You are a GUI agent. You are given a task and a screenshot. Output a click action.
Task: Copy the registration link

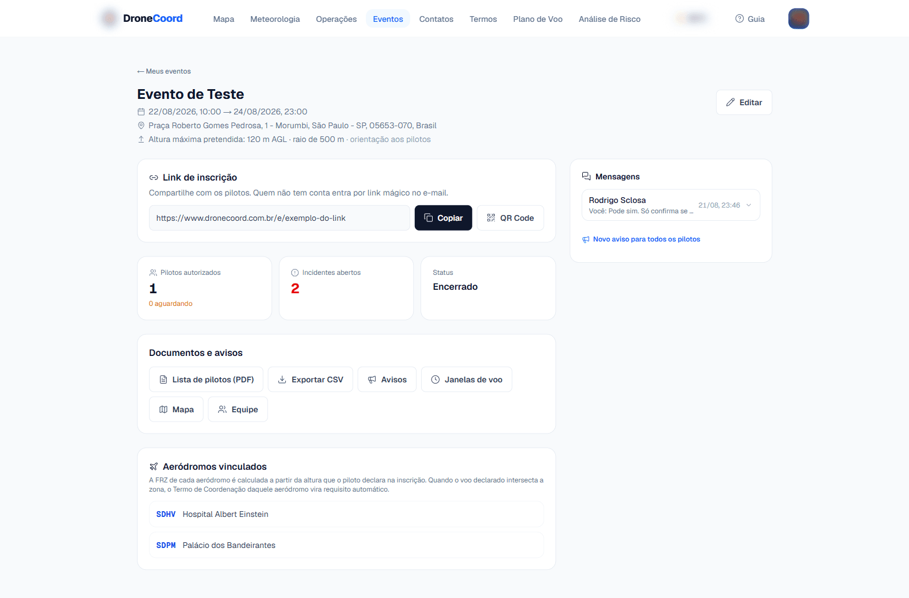(x=444, y=218)
